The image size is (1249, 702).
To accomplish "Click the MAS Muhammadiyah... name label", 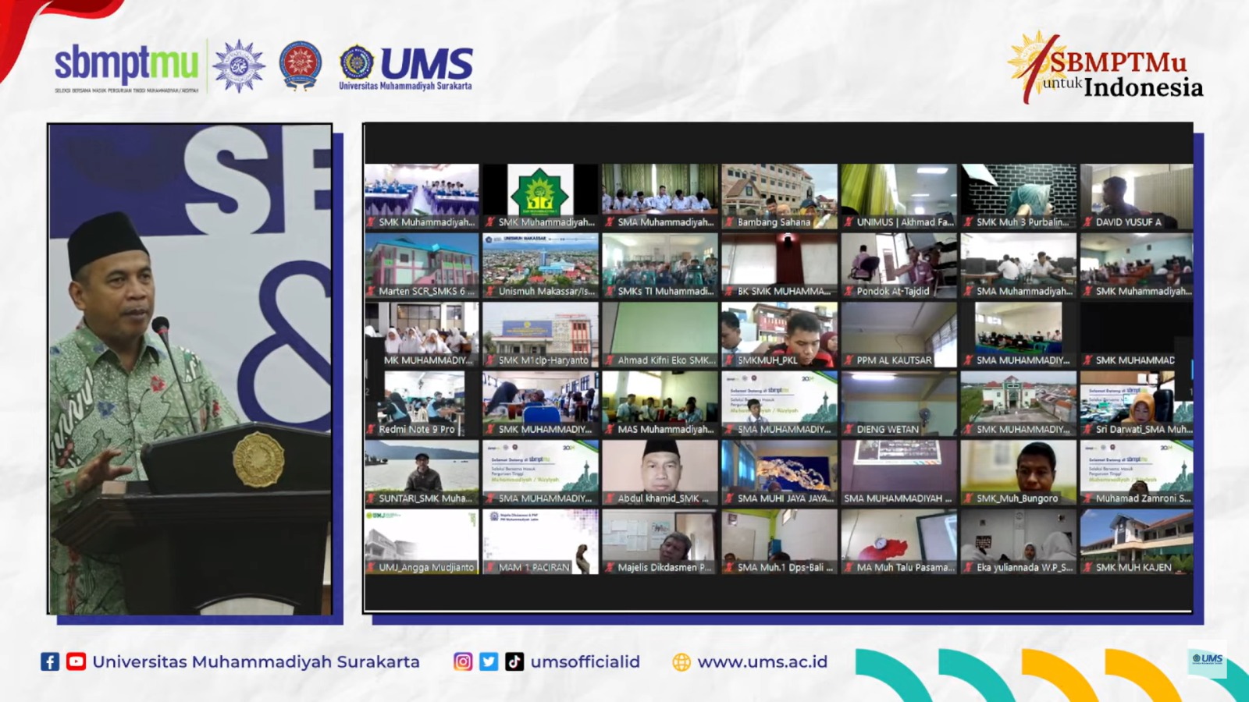I will pyautogui.click(x=666, y=429).
